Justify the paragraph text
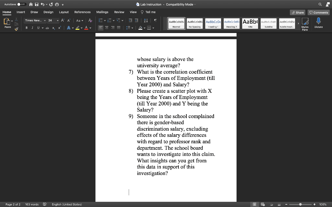 coord(119,28)
